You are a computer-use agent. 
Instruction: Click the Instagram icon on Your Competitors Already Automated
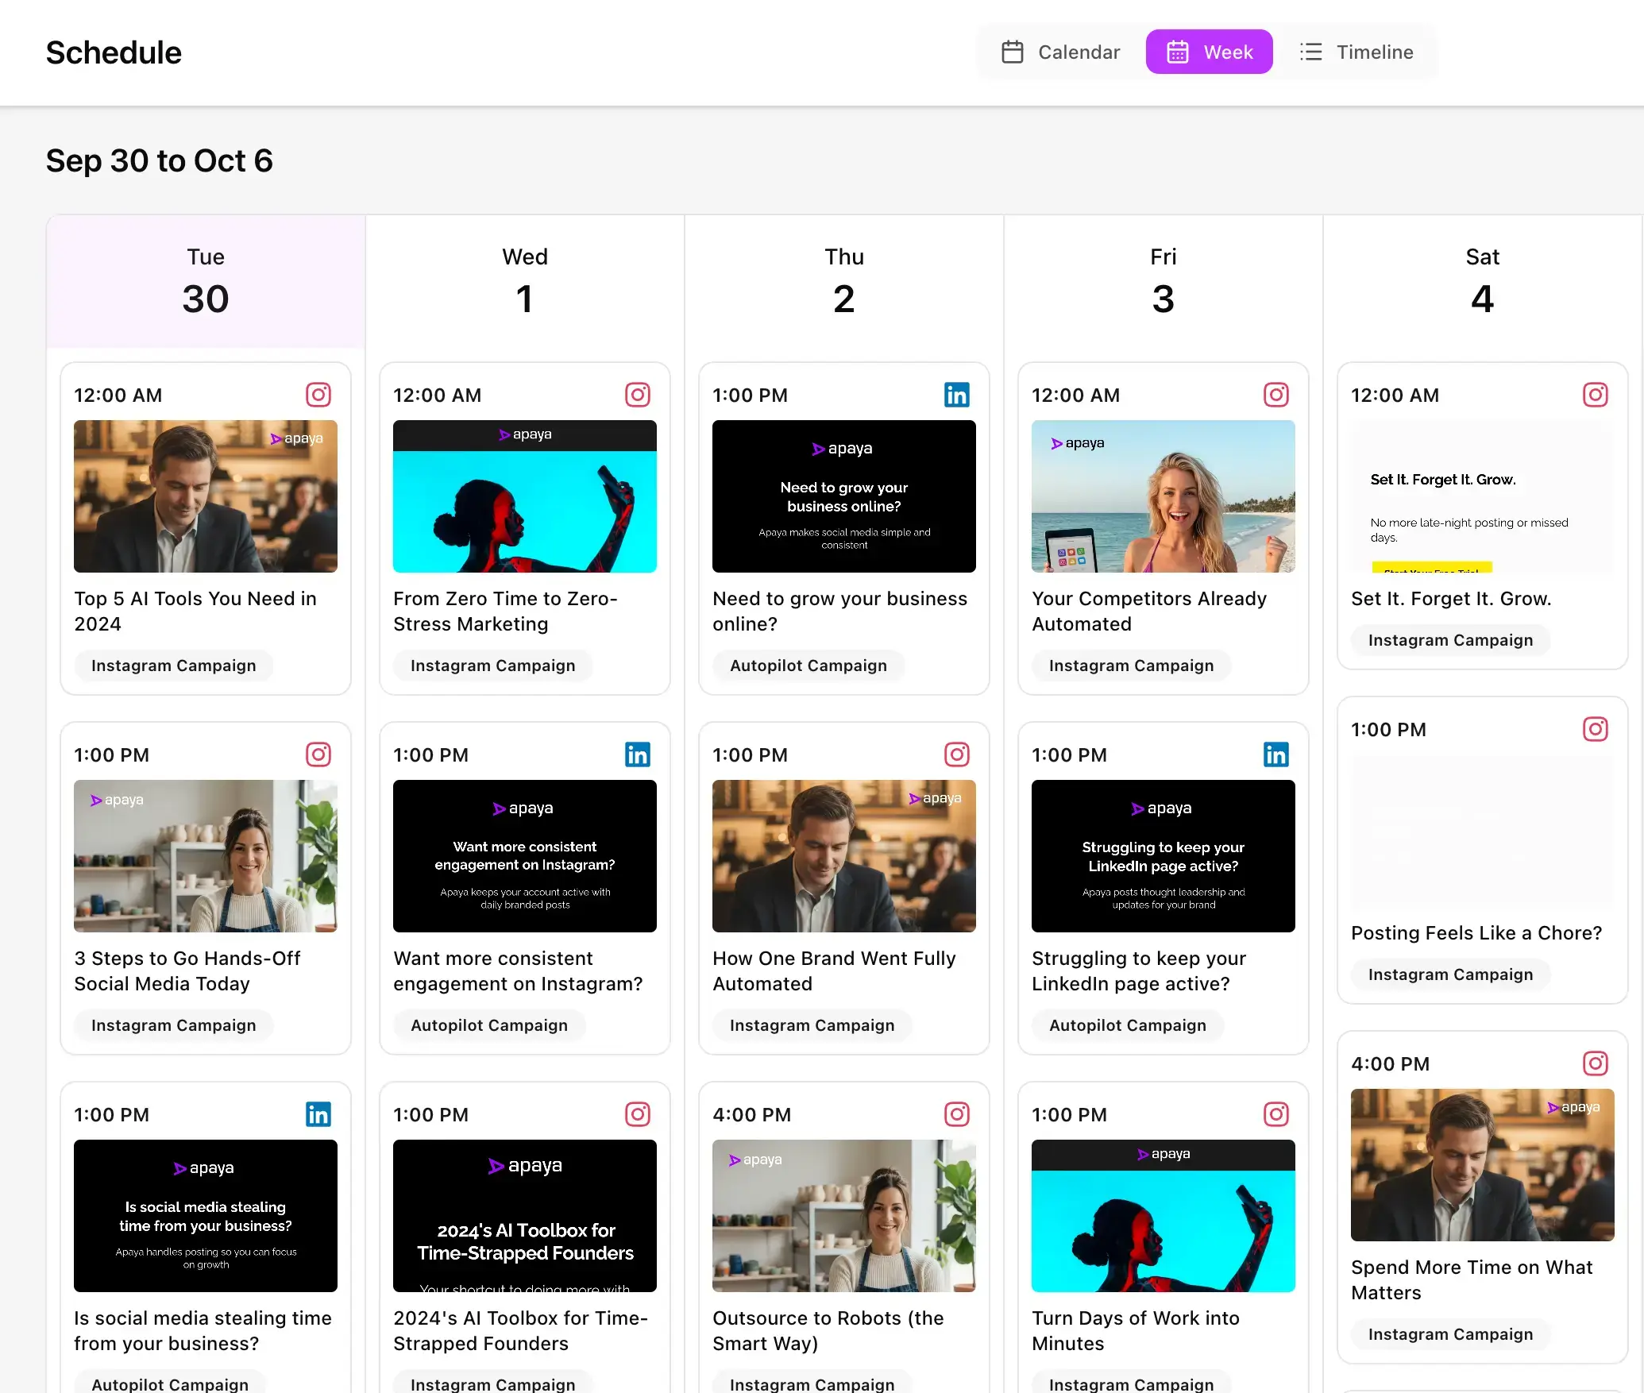click(1275, 395)
